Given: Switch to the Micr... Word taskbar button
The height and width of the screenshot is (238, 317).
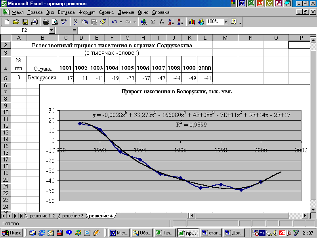Looking at the screenshot, I should point(119,233).
